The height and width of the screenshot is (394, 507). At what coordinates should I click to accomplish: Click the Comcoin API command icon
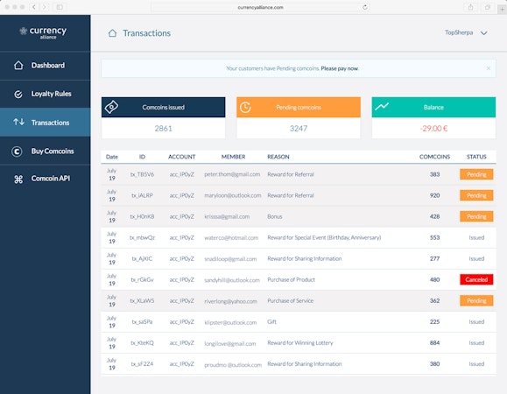(x=18, y=179)
